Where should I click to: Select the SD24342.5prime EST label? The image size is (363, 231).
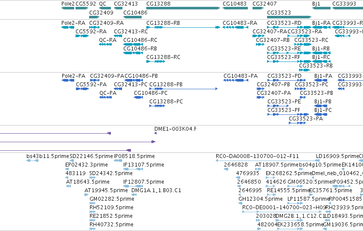pyautogui.click(x=111, y=173)
